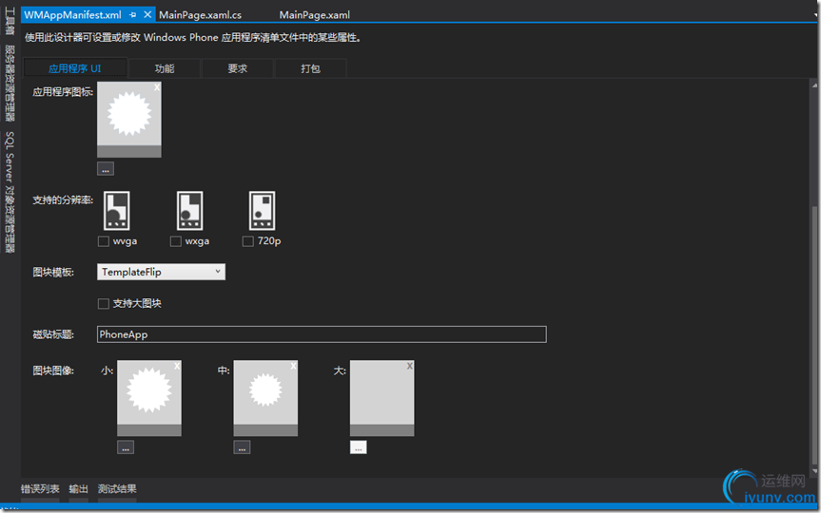Switch to MainPage.xaml tab

(314, 15)
